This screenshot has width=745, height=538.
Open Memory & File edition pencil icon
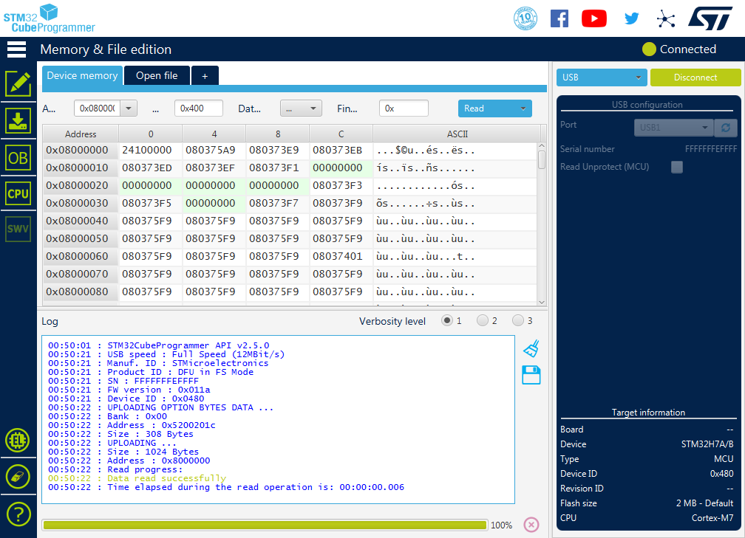click(18, 84)
